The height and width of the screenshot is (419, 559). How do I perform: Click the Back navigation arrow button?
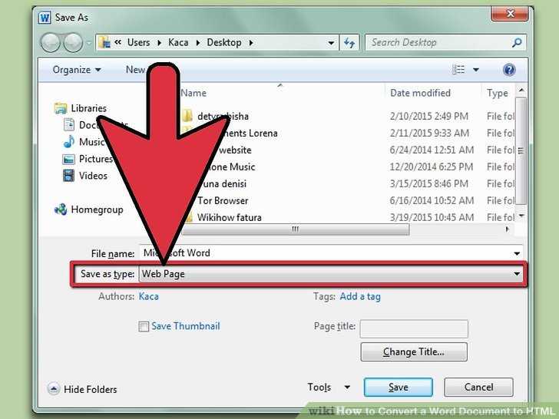50,43
